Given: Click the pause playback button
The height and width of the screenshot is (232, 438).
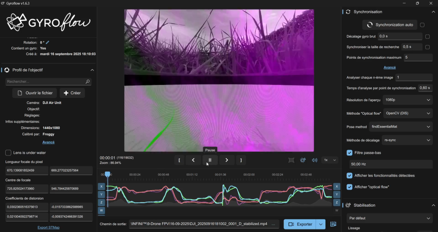Looking at the screenshot, I should (x=210, y=160).
